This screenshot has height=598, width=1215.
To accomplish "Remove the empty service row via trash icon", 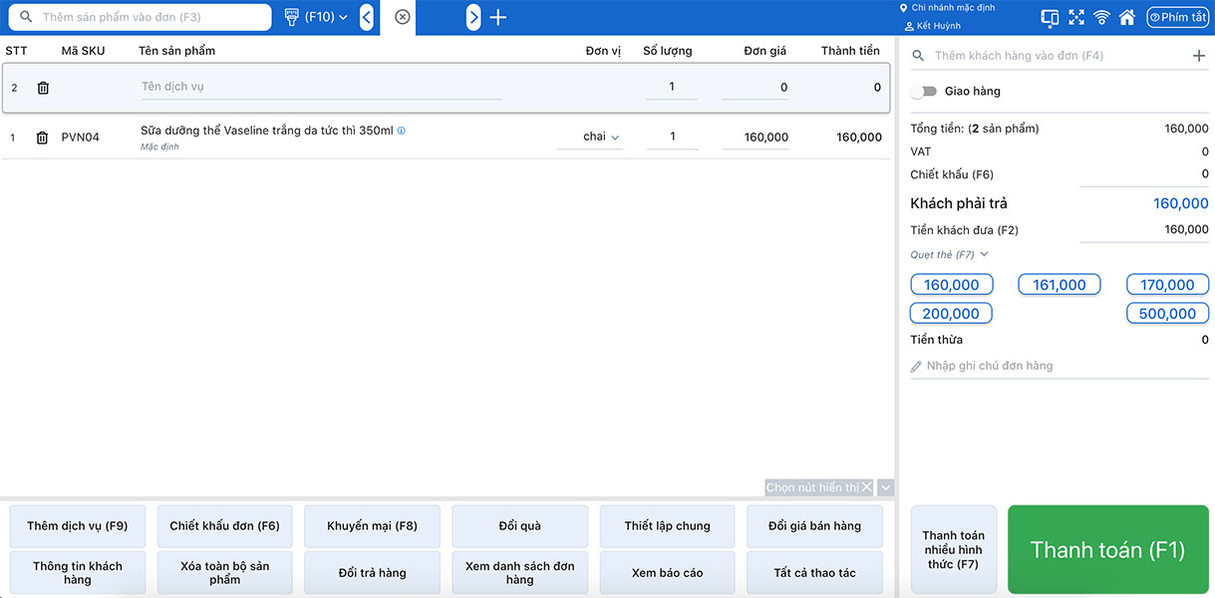I will [x=43, y=88].
